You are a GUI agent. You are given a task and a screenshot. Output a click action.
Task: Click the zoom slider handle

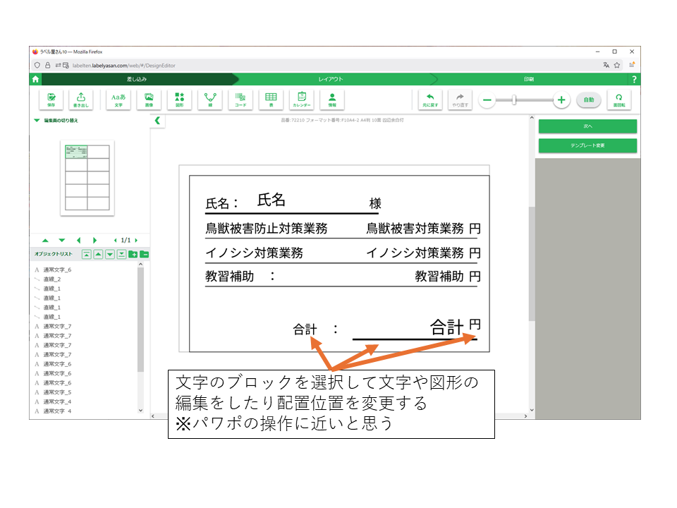pos(514,100)
